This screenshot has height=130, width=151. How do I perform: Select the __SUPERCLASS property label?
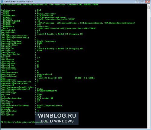click(x=8, y=15)
